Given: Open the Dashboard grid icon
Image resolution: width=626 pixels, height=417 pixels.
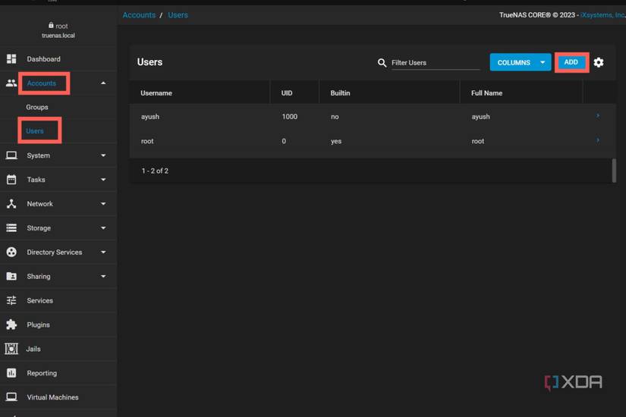Looking at the screenshot, I should coord(11,59).
